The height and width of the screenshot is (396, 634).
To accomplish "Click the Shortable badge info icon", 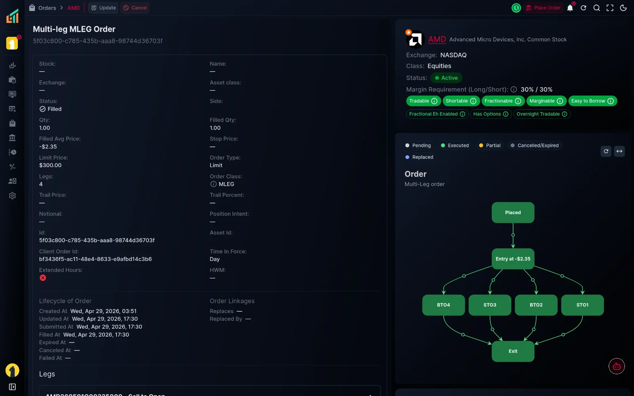I will (x=473, y=101).
